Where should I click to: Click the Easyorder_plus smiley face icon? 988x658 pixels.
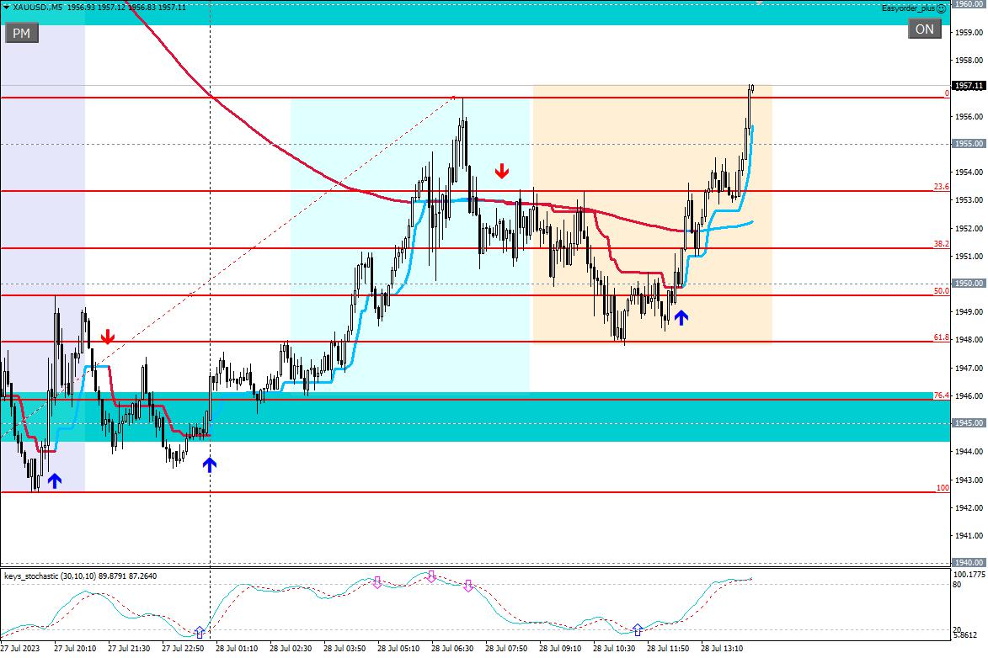941,8
